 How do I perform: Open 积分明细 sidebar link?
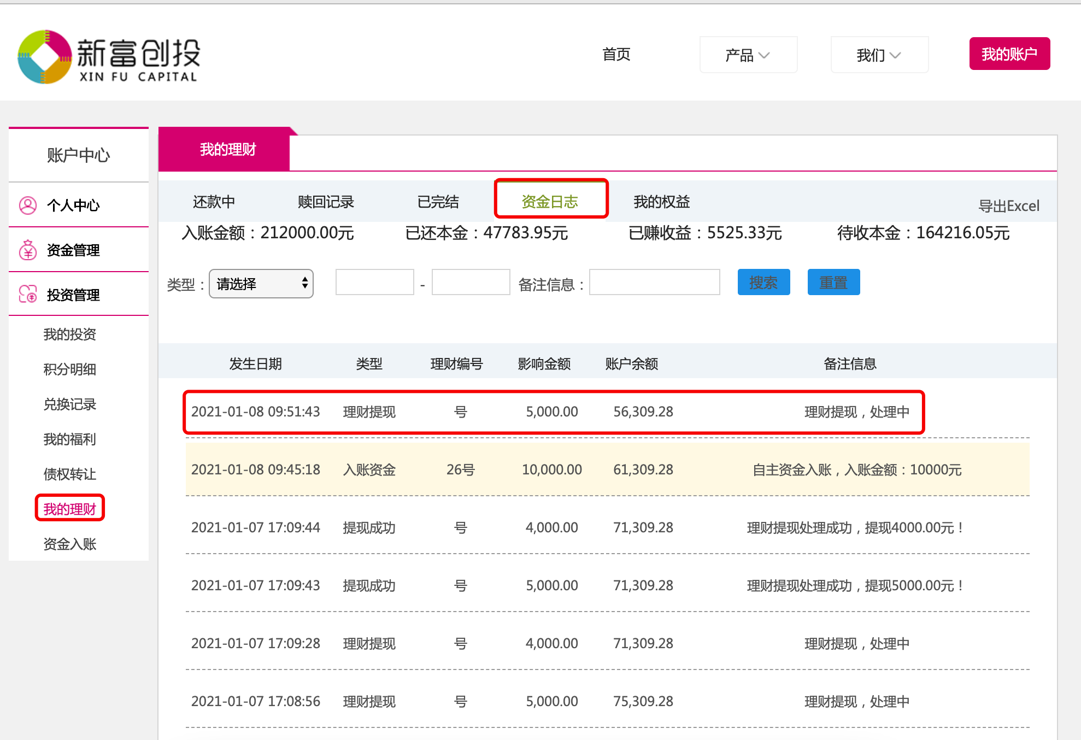click(70, 369)
